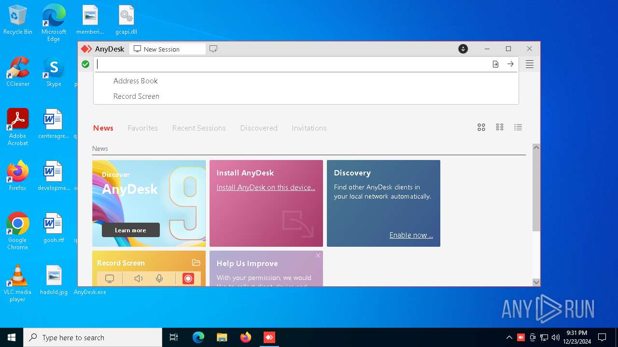
Task: Switch to large tiles view
Action: tap(481, 127)
